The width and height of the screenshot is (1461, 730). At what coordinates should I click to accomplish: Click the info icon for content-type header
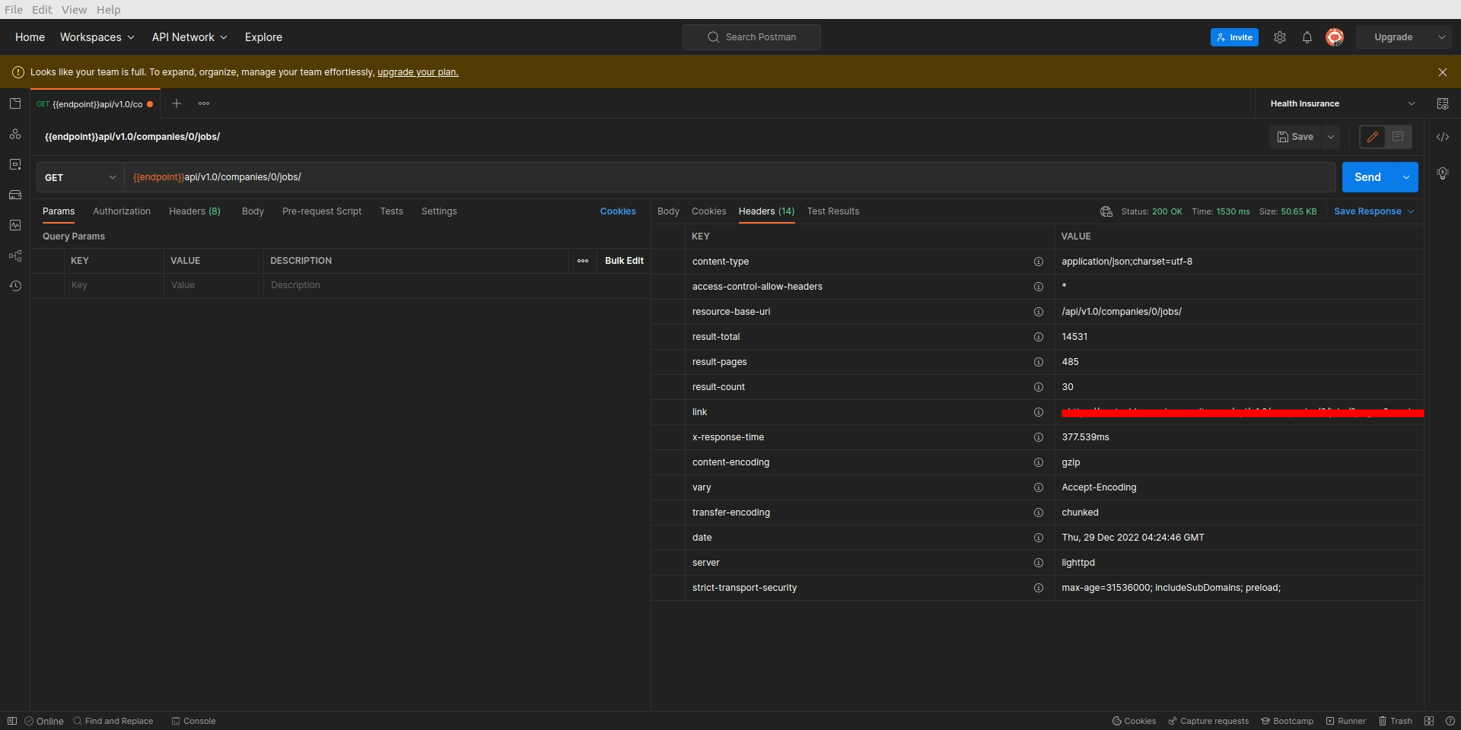click(1038, 262)
